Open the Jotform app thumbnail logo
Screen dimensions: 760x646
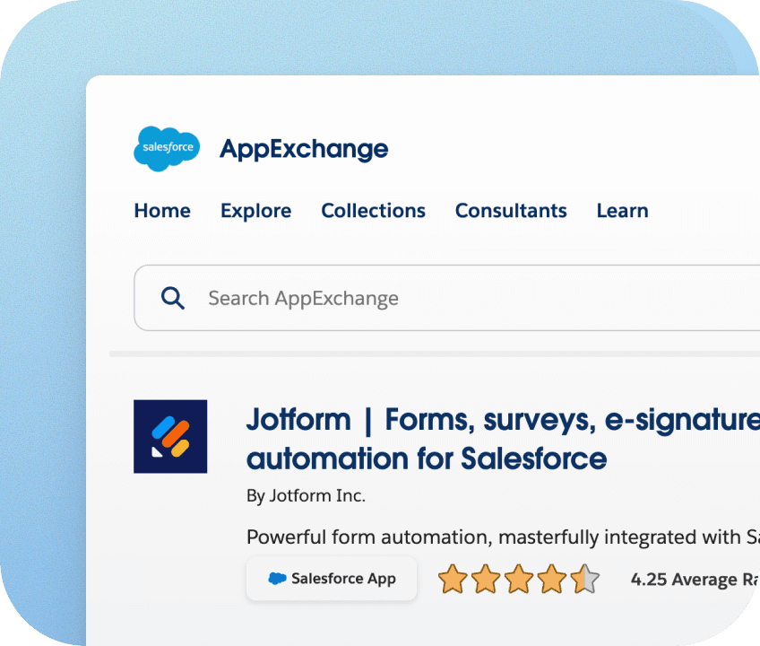(x=170, y=437)
